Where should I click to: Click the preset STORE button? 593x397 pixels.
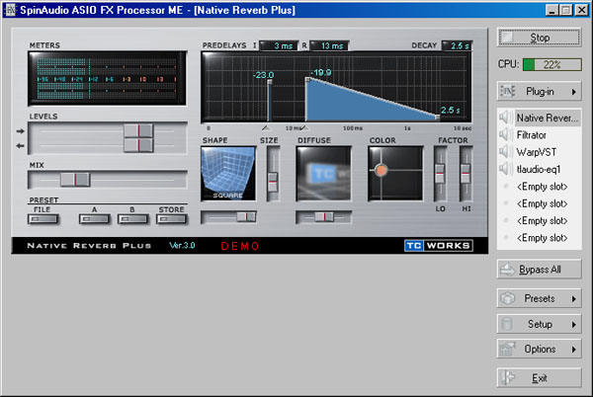point(172,218)
